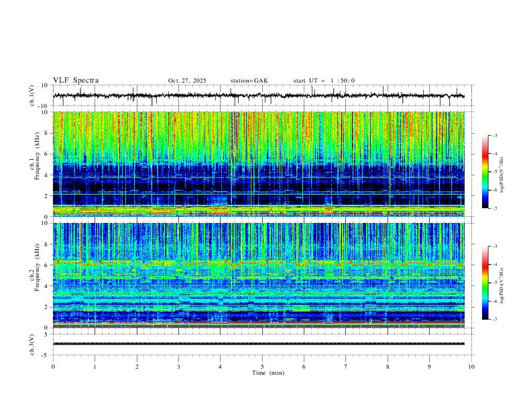Click the "-3" tick on ch.1 colorbar
This screenshot has height=411, width=531.
click(494, 135)
